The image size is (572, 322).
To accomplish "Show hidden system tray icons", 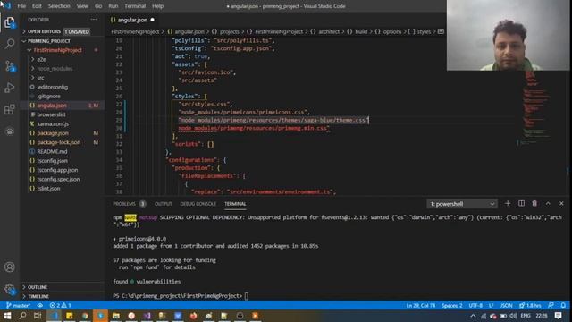I will pos(473,316).
